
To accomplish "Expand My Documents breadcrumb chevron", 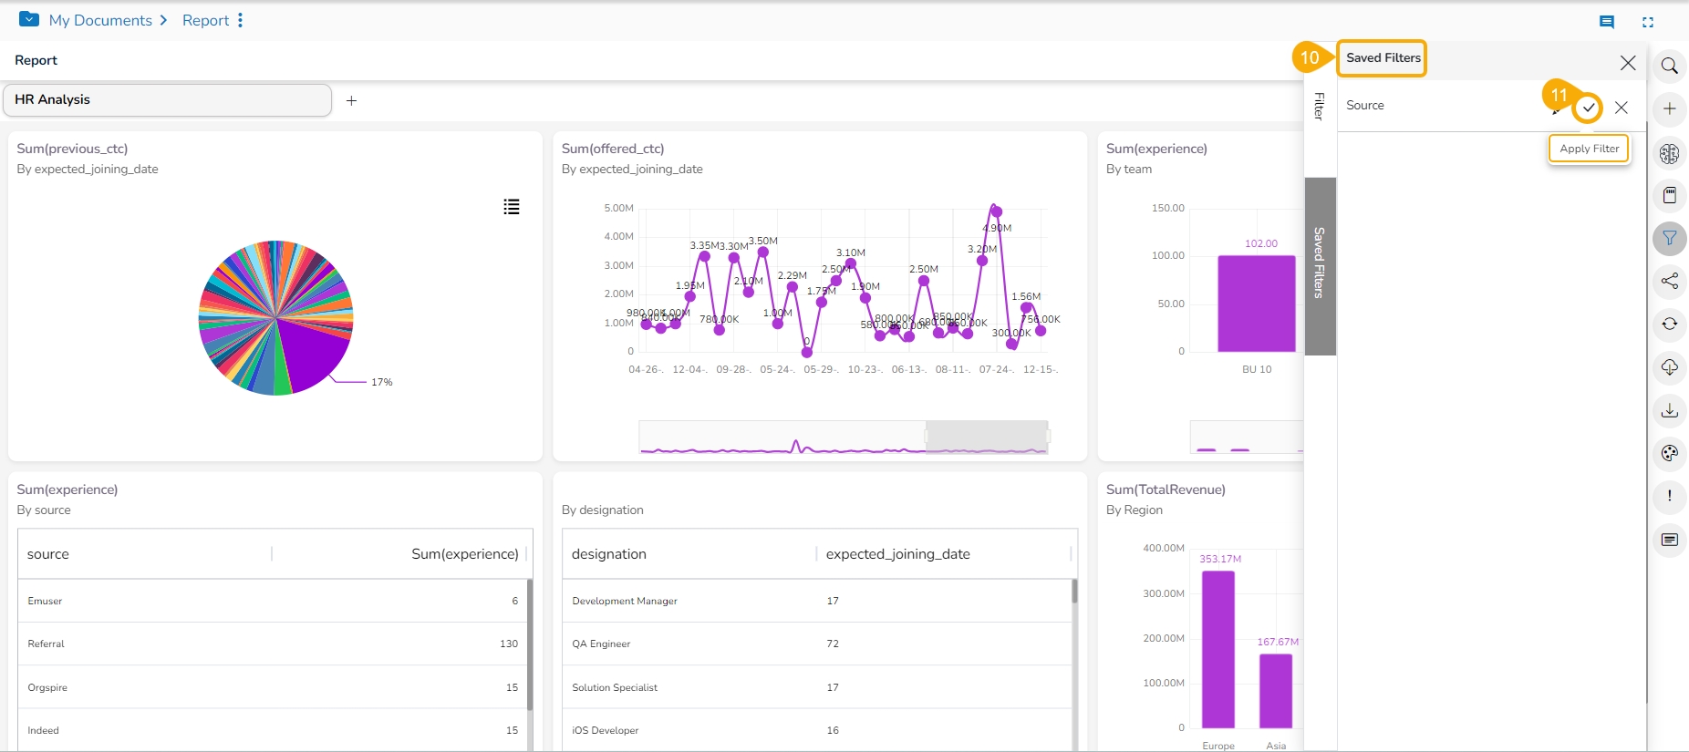I will (163, 20).
